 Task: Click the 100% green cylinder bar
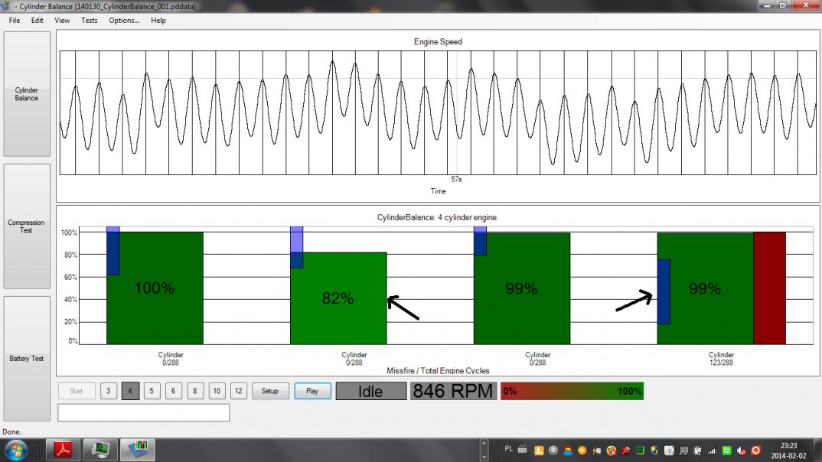[155, 288]
